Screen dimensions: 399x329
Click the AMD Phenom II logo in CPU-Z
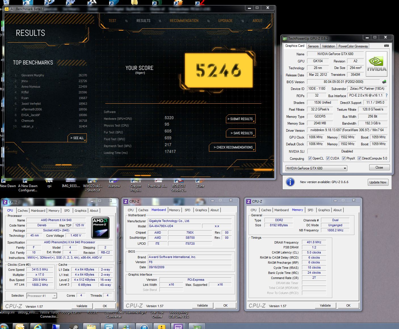coord(100,228)
